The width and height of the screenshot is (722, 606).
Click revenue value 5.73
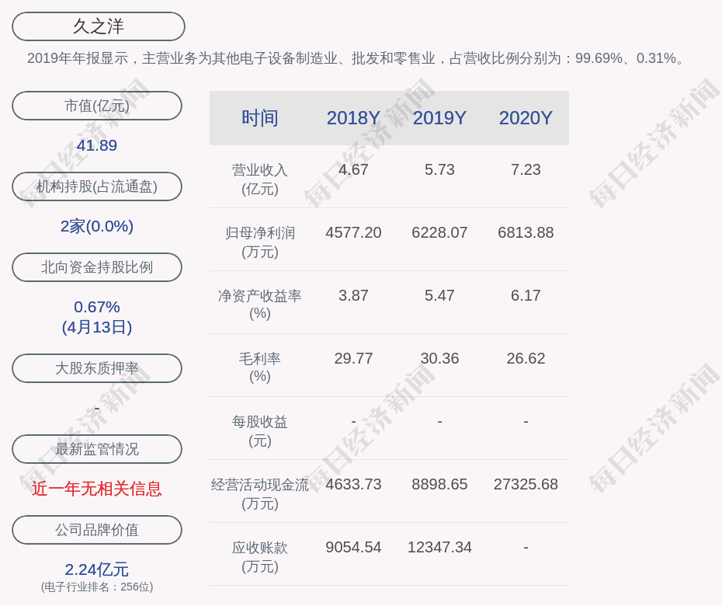[439, 169]
